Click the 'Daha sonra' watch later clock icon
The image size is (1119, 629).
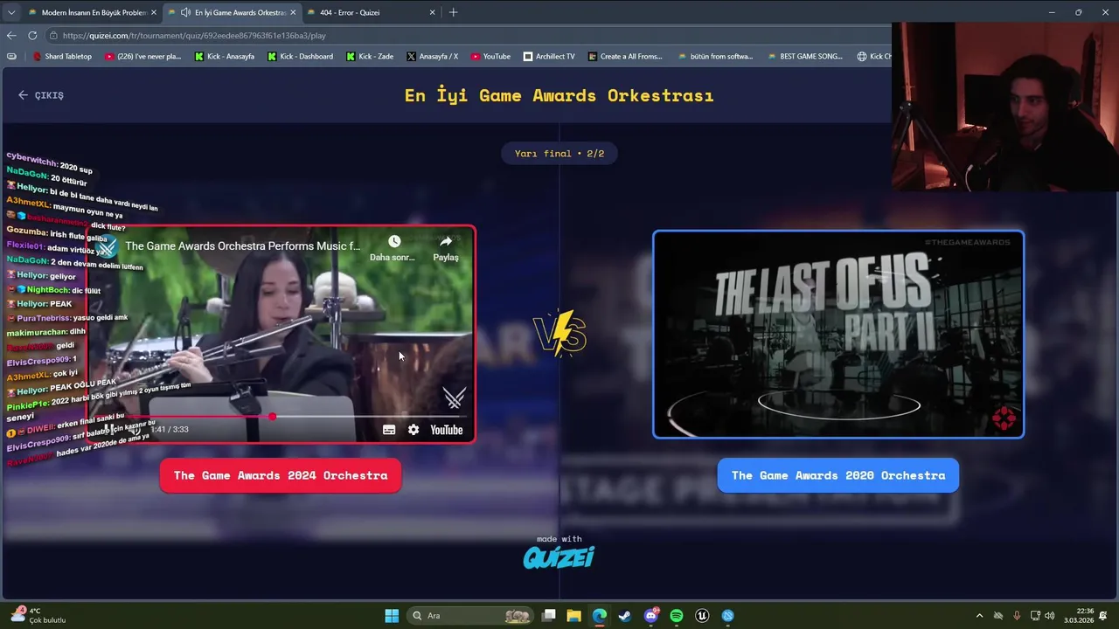pyautogui.click(x=394, y=241)
